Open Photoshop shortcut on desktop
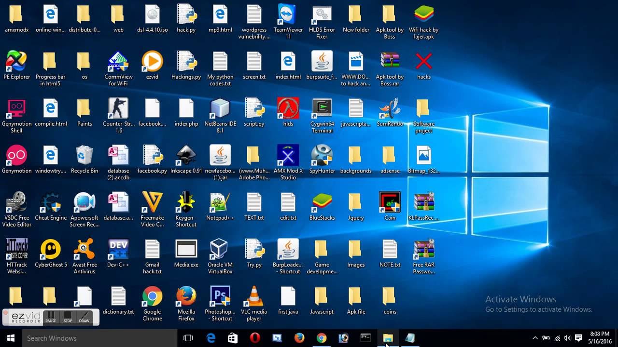 point(220,304)
